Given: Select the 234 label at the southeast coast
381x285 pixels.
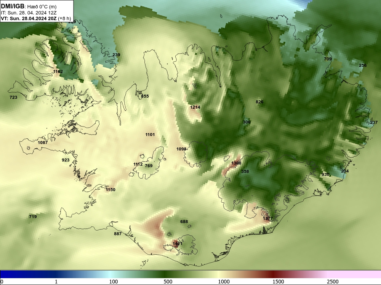Looking at the screenshot, I should pyautogui.click(x=345, y=171).
